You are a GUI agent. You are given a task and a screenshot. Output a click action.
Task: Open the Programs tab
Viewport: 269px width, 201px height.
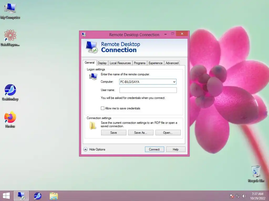coord(140,63)
